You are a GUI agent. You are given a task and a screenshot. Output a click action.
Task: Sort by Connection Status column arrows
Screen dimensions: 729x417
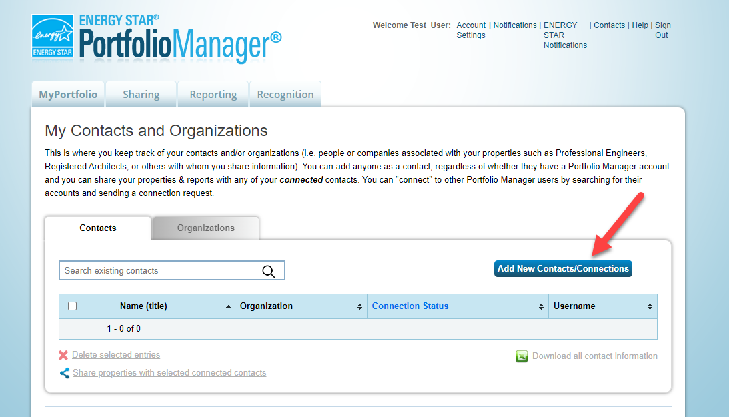tap(541, 306)
